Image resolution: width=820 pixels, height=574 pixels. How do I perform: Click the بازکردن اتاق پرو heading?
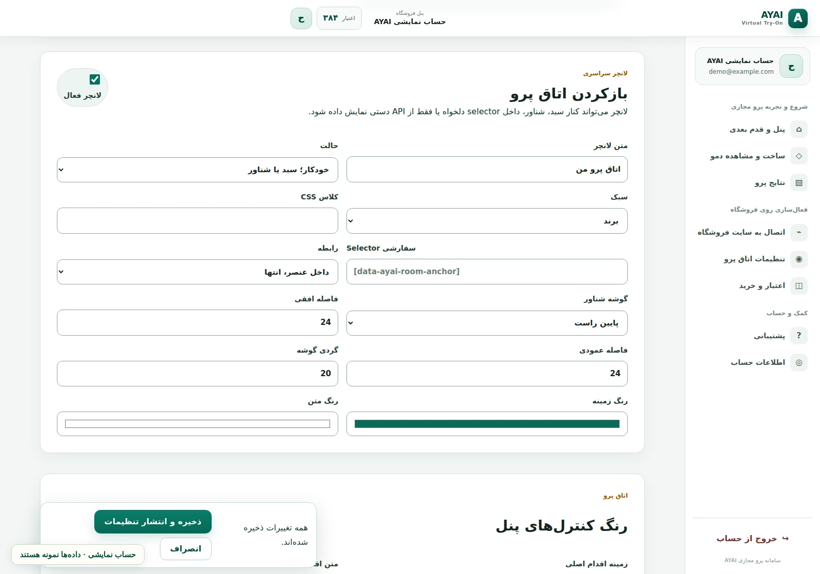click(568, 94)
